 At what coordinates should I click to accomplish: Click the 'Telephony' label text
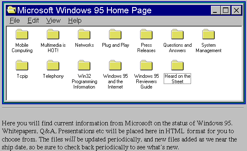tap(53, 76)
